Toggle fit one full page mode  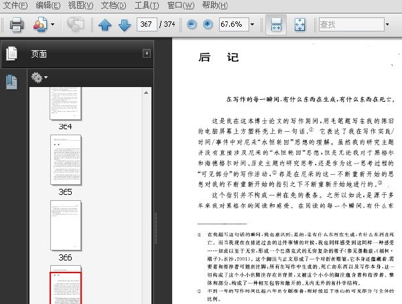point(299,25)
